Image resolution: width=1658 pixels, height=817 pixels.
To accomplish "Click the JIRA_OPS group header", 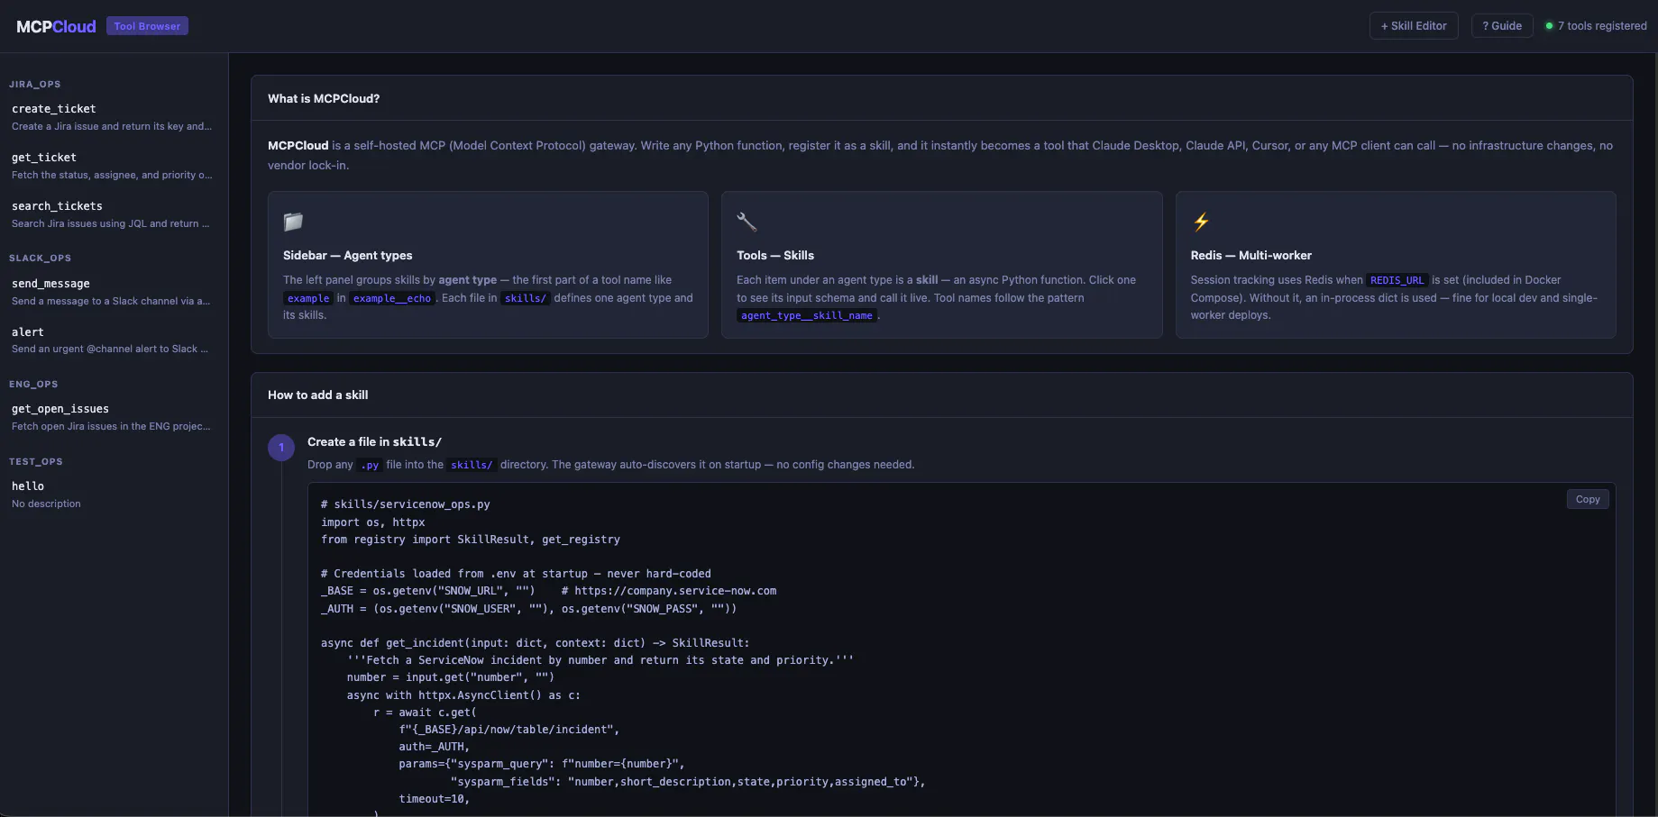I will tap(35, 85).
